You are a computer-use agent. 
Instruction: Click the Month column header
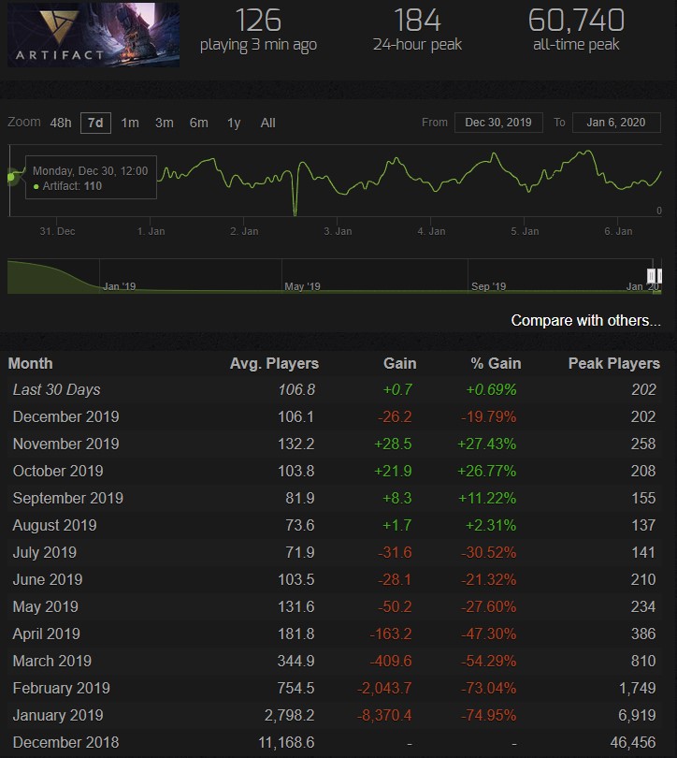click(31, 363)
